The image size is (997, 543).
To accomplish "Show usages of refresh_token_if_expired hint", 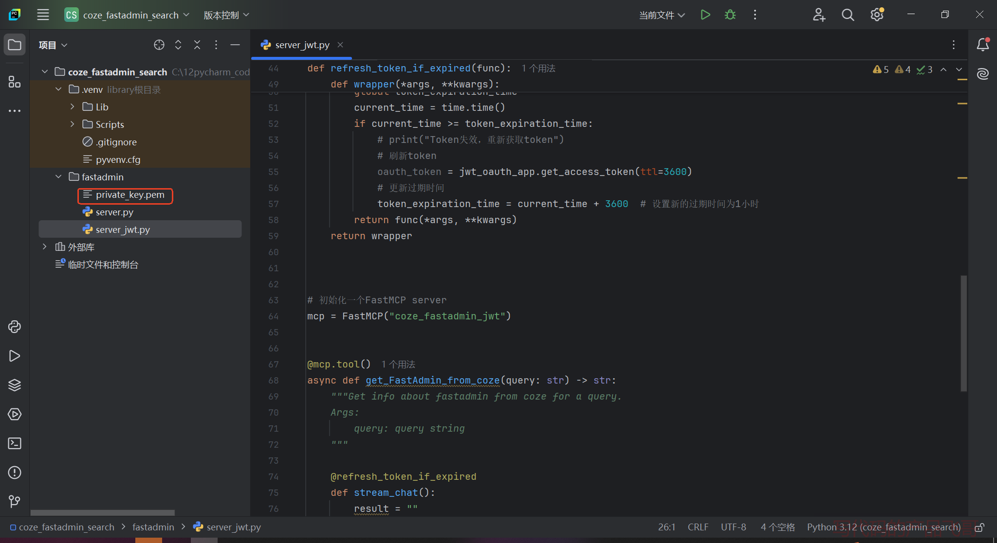I will pyautogui.click(x=538, y=68).
